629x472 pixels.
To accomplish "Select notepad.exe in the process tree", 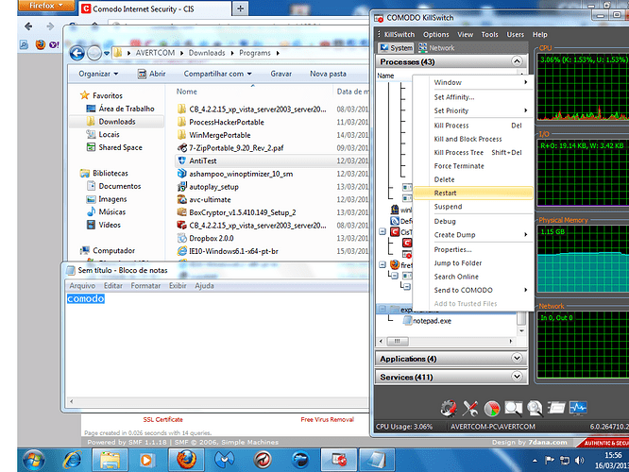I will tap(432, 321).
